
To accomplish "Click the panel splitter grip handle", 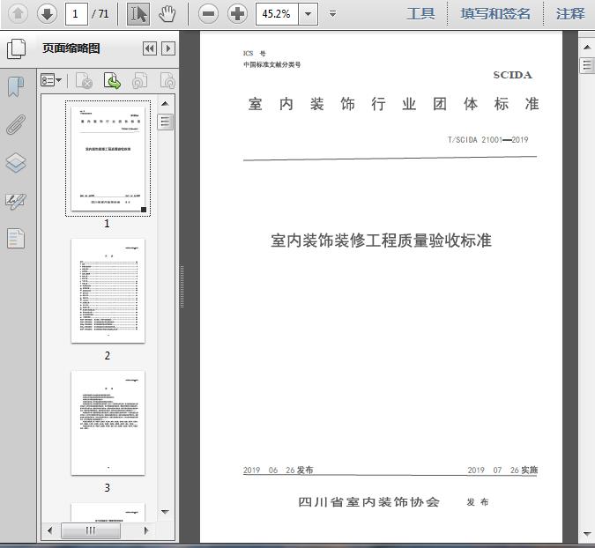I will click(182, 286).
